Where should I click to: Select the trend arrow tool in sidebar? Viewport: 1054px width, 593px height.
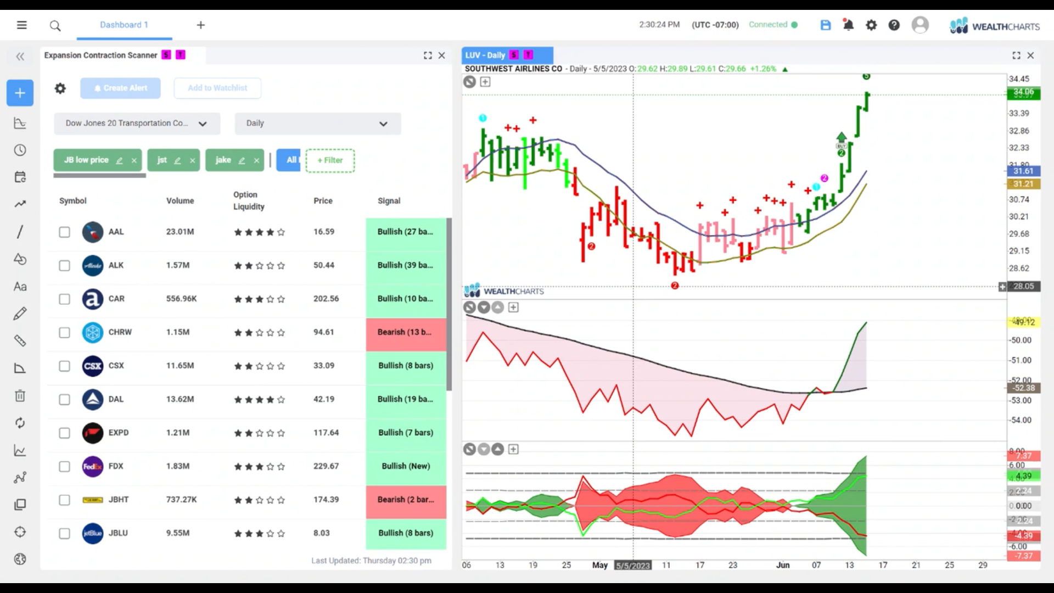(20, 204)
